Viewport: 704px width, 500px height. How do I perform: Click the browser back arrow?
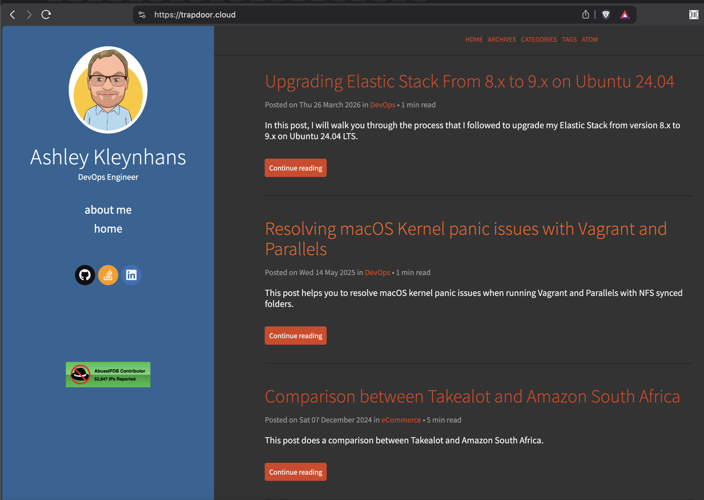click(x=13, y=14)
